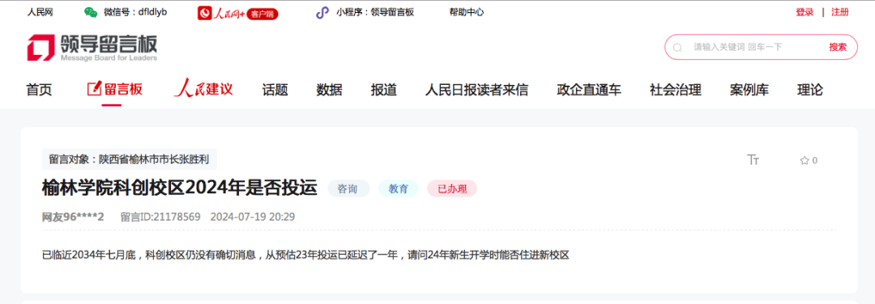Screen dimensions: 875x304
Task: Open the 政企直通车 tab
Action: pyautogui.click(x=589, y=89)
